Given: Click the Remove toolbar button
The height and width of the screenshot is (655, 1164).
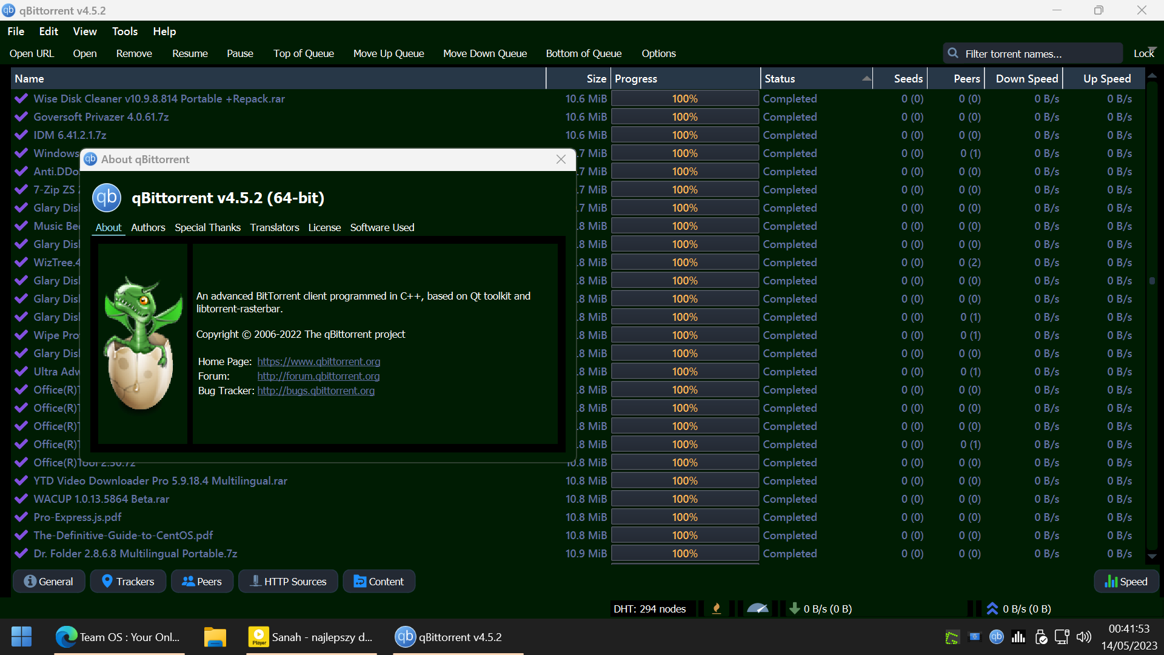Looking at the screenshot, I should 134,53.
